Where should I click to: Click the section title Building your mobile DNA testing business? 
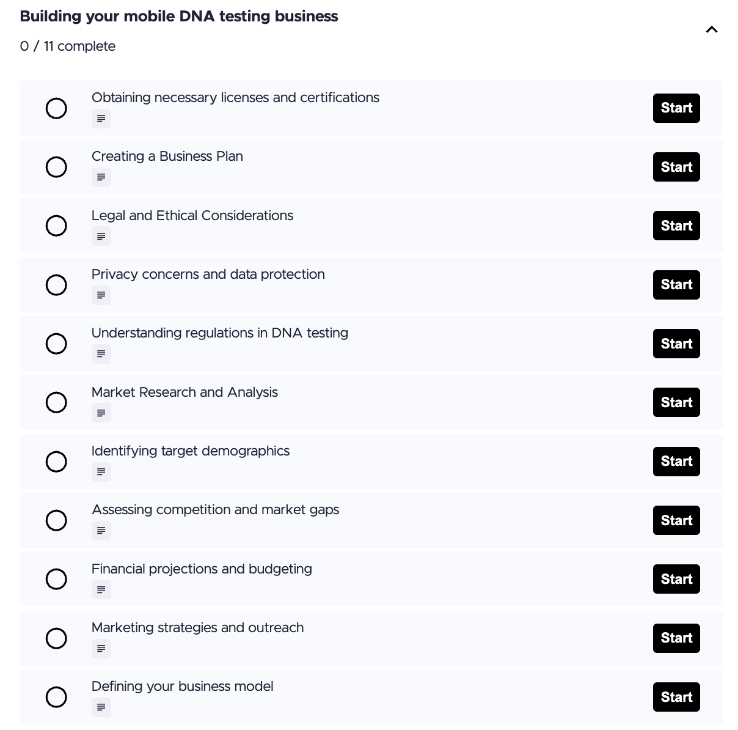click(179, 17)
